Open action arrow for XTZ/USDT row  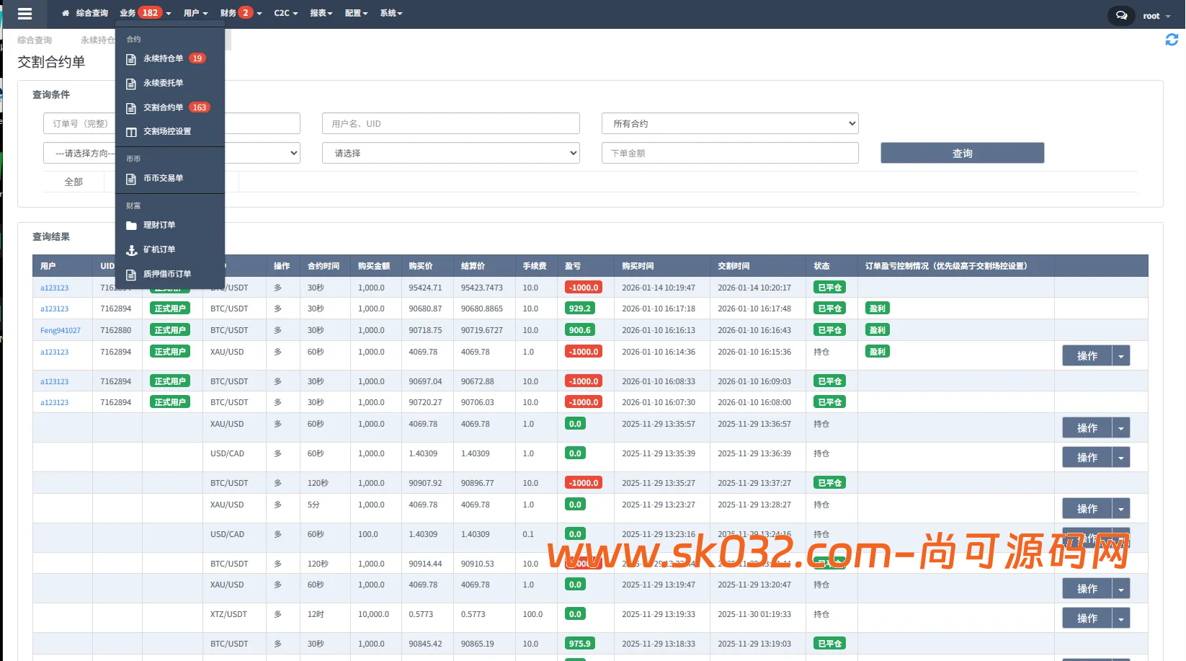coord(1120,618)
